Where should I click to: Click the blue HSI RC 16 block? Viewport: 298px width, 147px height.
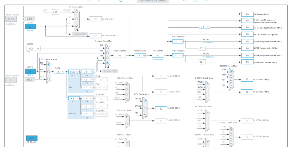pyautogui.click(x=30, y=71)
